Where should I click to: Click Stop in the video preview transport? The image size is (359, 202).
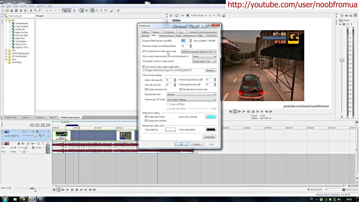[x=253, y=111]
